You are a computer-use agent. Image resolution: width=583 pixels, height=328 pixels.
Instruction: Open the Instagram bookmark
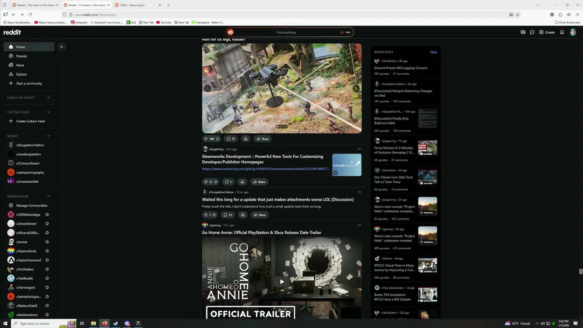tap(79, 22)
